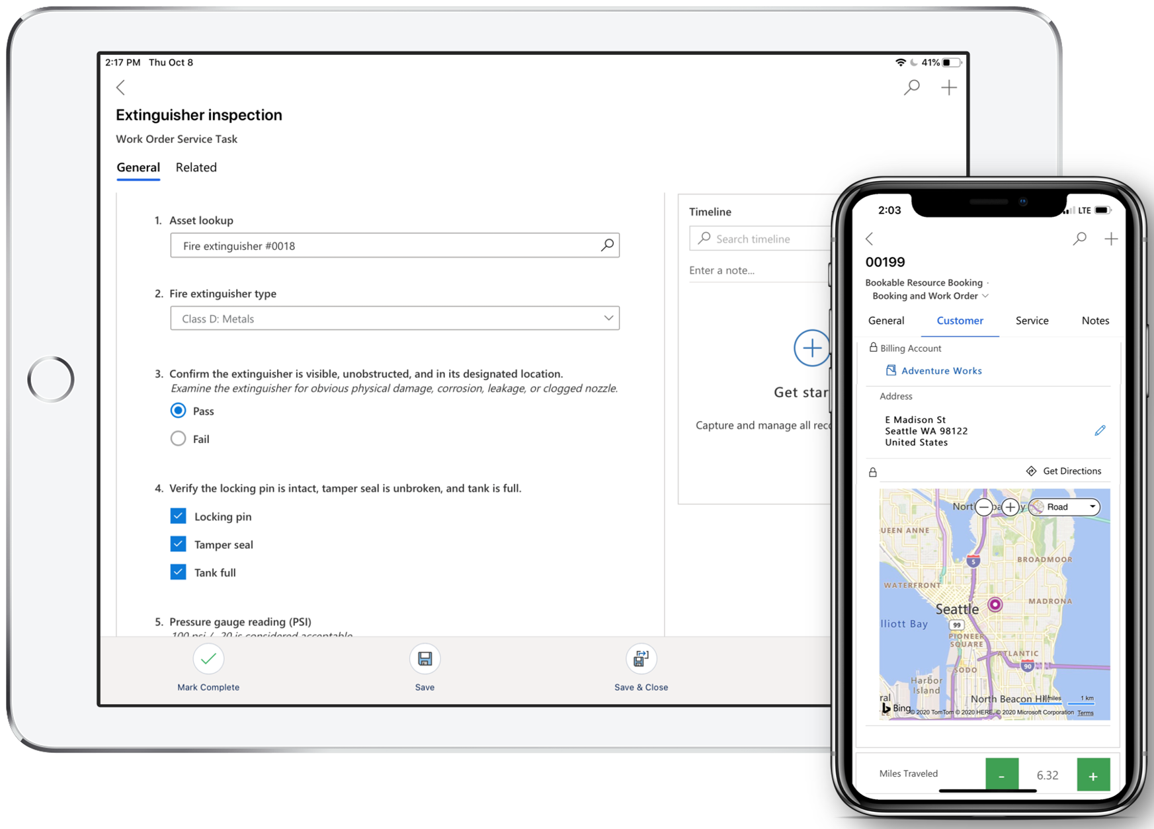Tap the plus icon on phone header
This screenshot has width=1154, height=829.
coord(1111,239)
